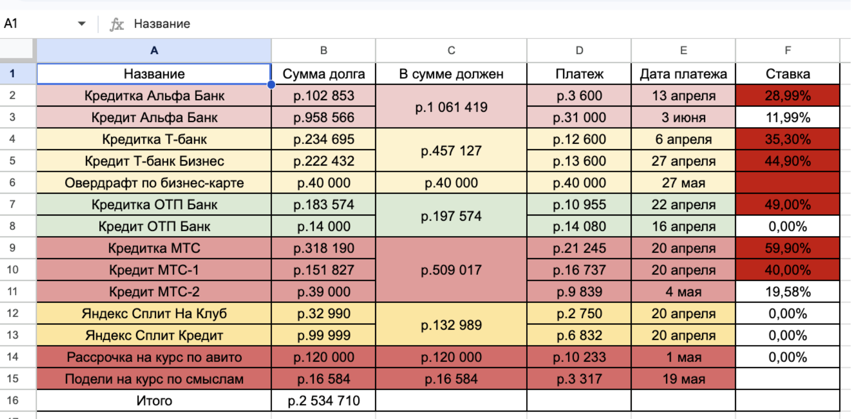Click the empty red rate cell in the Овердрафт row
853x419 pixels.
788,182
